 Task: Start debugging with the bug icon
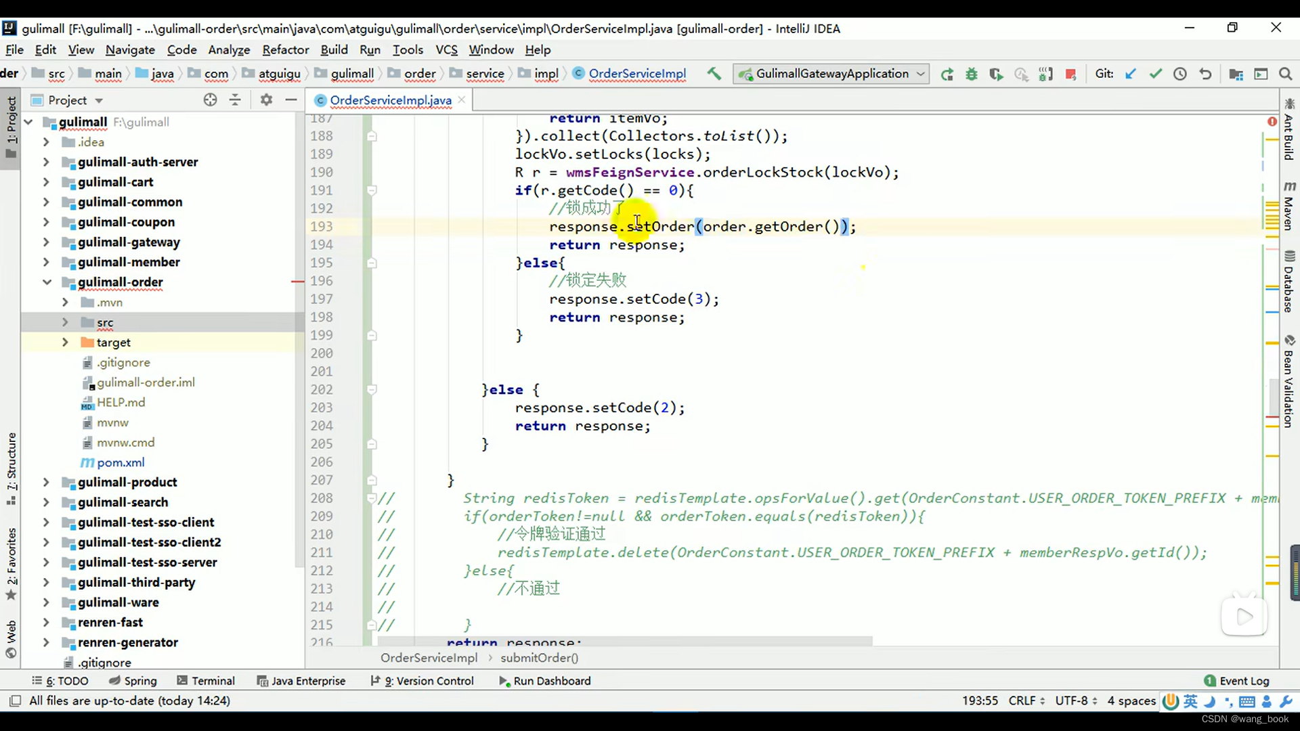[972, 74]
